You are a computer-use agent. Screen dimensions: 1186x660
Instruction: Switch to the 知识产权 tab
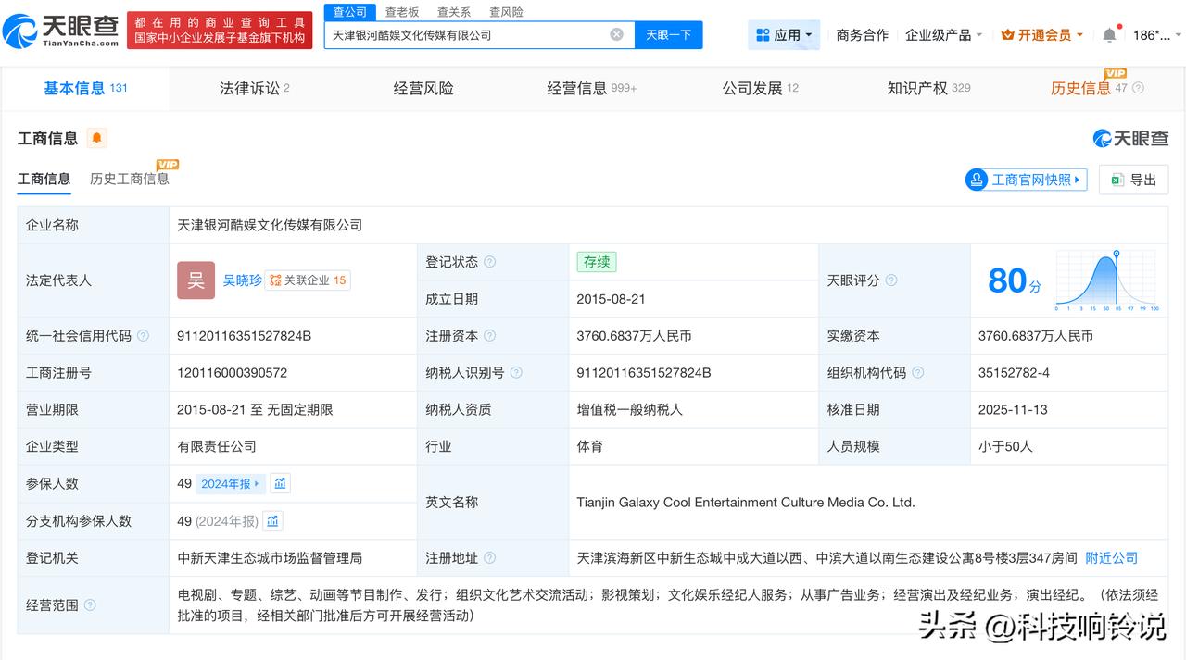(928, 88)
